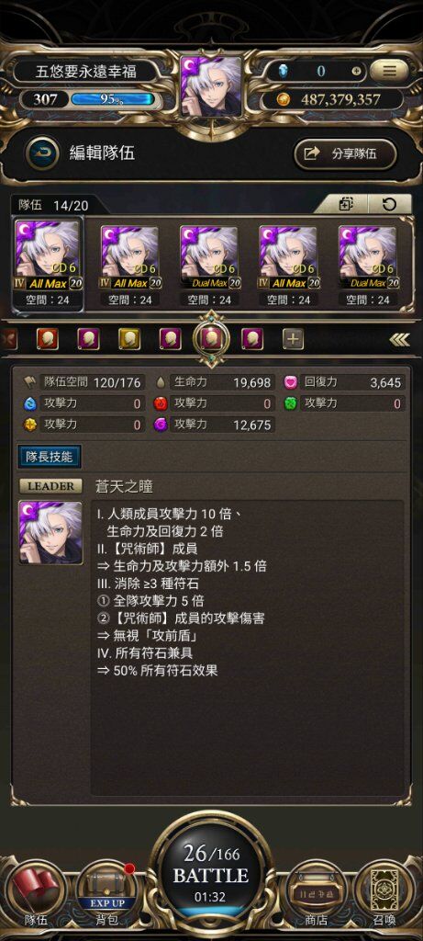Click the copy team icon

point(346,204)
